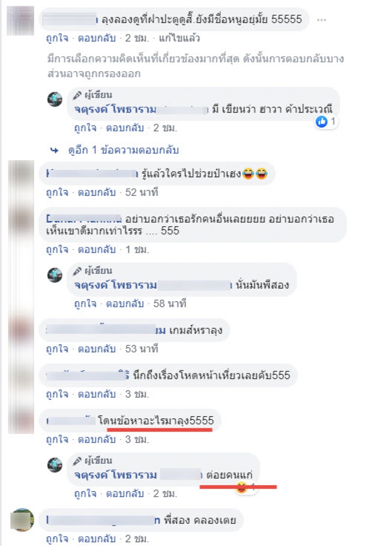This screenshot has height=546, width=372.
Task: Expand ดูอีก 1 ข้อความตอบกลับ replies
Action: (x=123, y=150)
